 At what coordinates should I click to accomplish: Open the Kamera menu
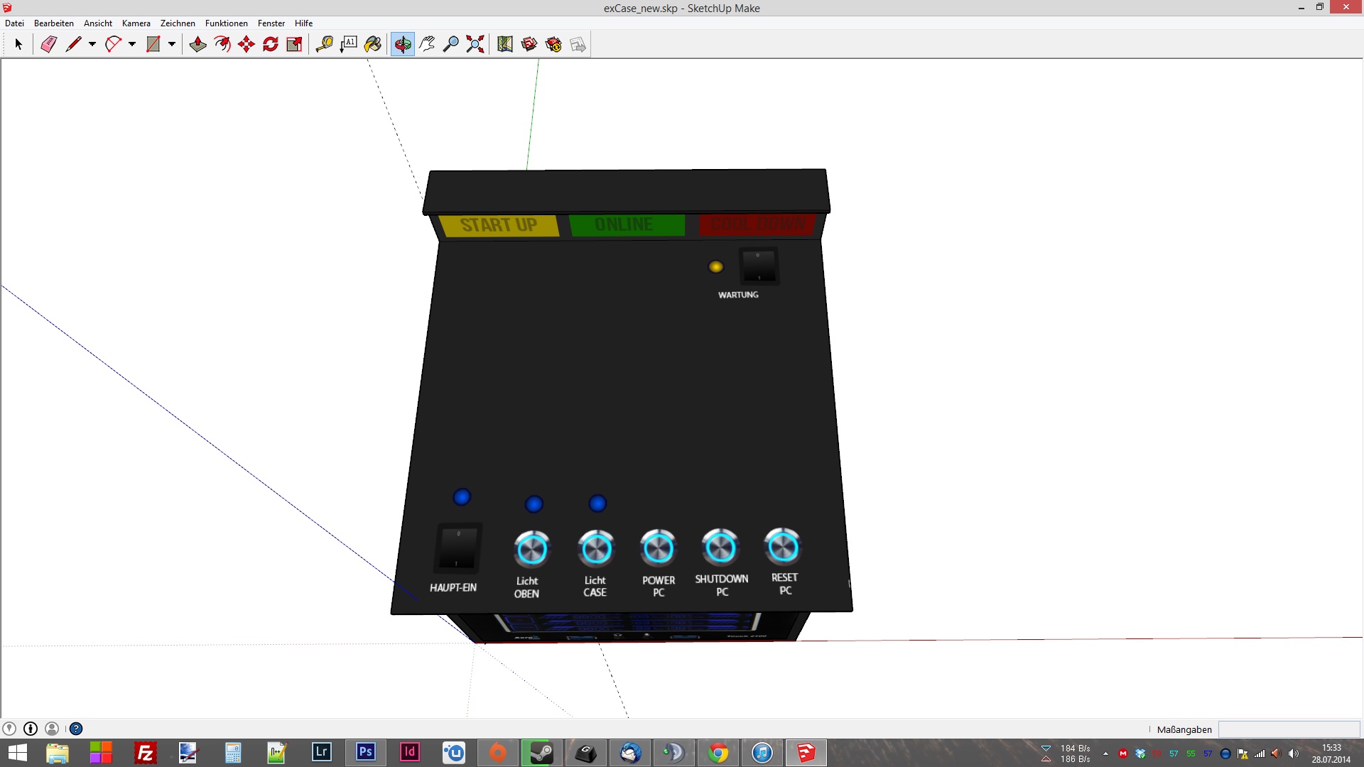[x=136, y=23]
